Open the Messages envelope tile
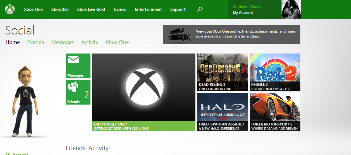The height and width of the screenshot is (155, 351). tap(78, 66)
